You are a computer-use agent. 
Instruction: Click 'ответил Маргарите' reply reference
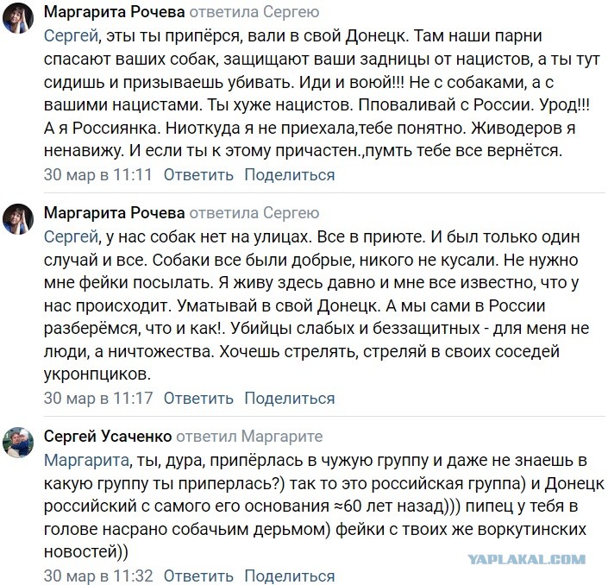249,437
